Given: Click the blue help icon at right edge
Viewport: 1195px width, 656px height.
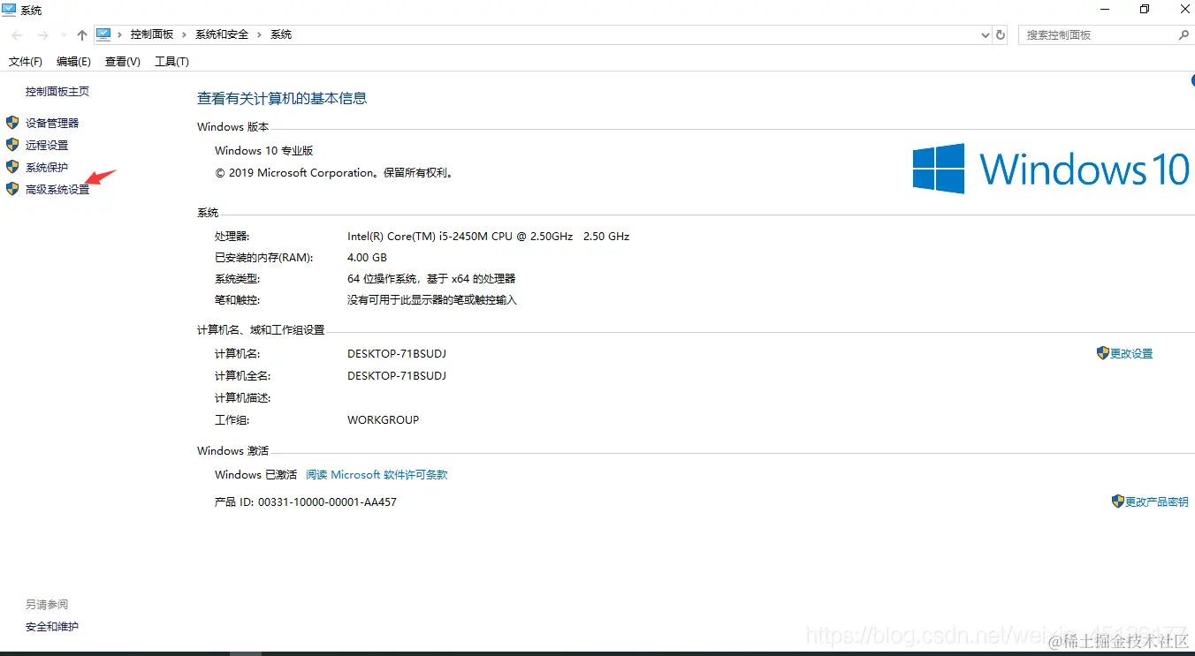Looking at the screenshot, I should coord(1191,81).
